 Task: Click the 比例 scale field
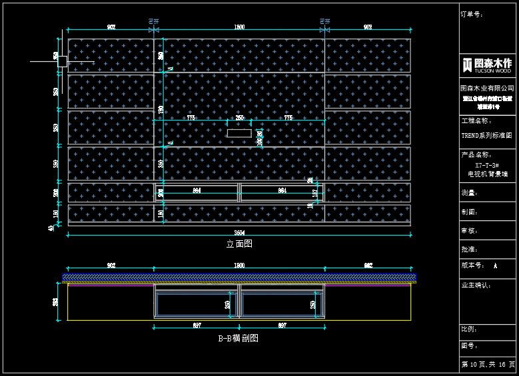coord(469,329)
